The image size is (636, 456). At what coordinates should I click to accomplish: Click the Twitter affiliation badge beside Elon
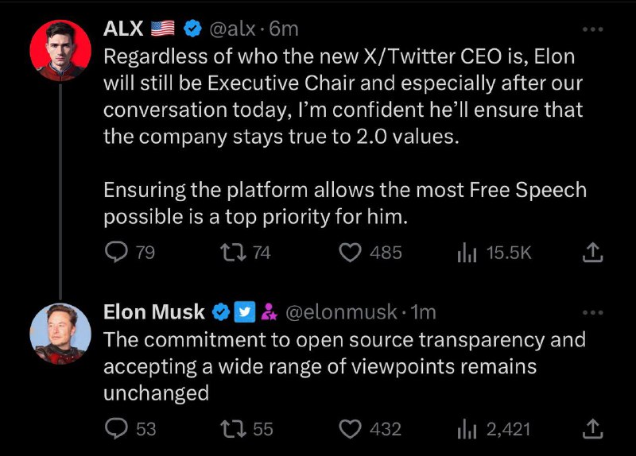[244, 312]
